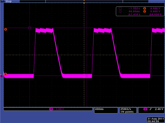
Task: Click the Tek Stop acquisition status label
Action: click(6, 1)
